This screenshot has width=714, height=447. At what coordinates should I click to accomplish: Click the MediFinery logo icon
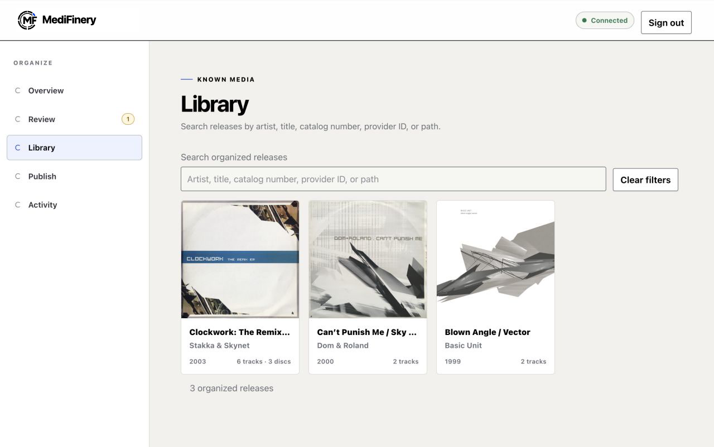(x=27, y=20)
